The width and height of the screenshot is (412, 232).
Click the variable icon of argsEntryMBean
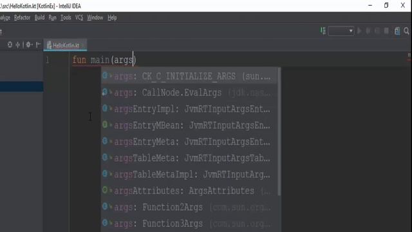(x=105, y=124)
